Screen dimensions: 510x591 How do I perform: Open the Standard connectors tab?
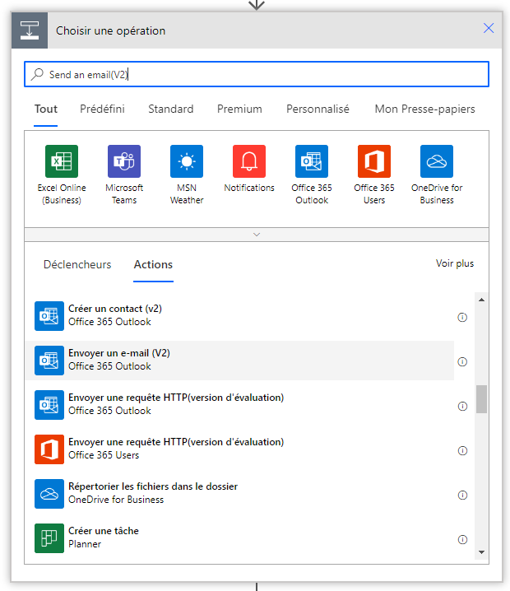click(x=170, y=109)
